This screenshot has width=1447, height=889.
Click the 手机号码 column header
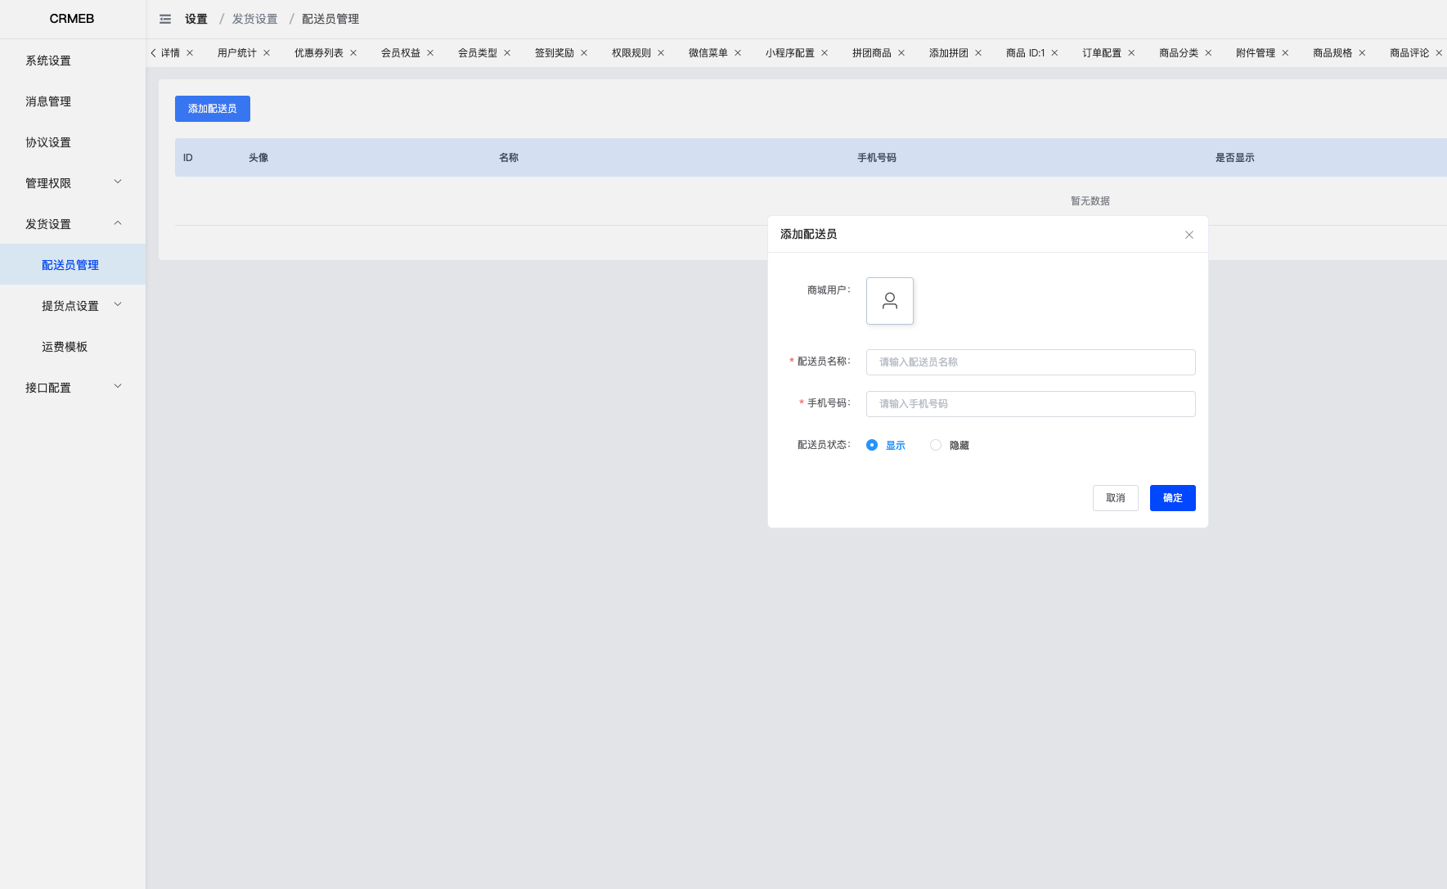point(877,158)
